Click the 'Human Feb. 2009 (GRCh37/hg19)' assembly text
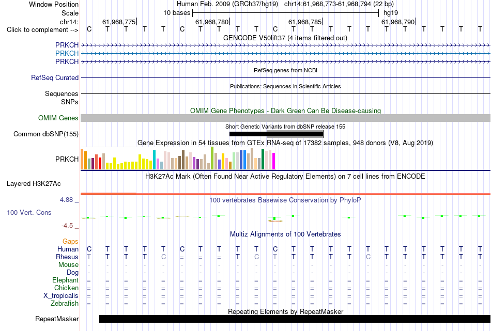491x331 pixels. click(227, 4)
